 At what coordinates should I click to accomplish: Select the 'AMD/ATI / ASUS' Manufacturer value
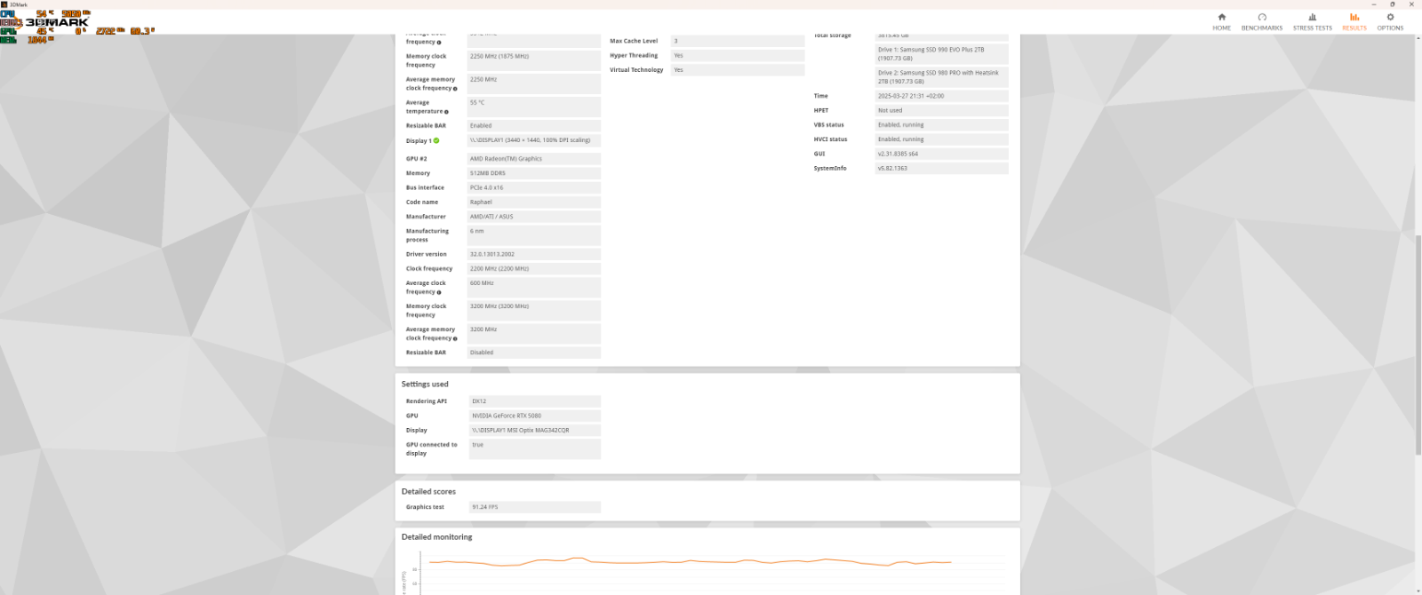point(533,217)
